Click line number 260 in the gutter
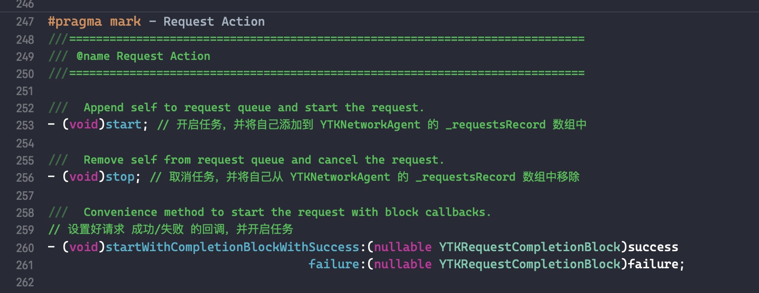 coord(25,248)
